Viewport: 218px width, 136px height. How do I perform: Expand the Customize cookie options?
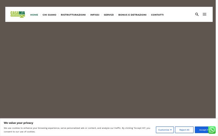click(165, 130)
